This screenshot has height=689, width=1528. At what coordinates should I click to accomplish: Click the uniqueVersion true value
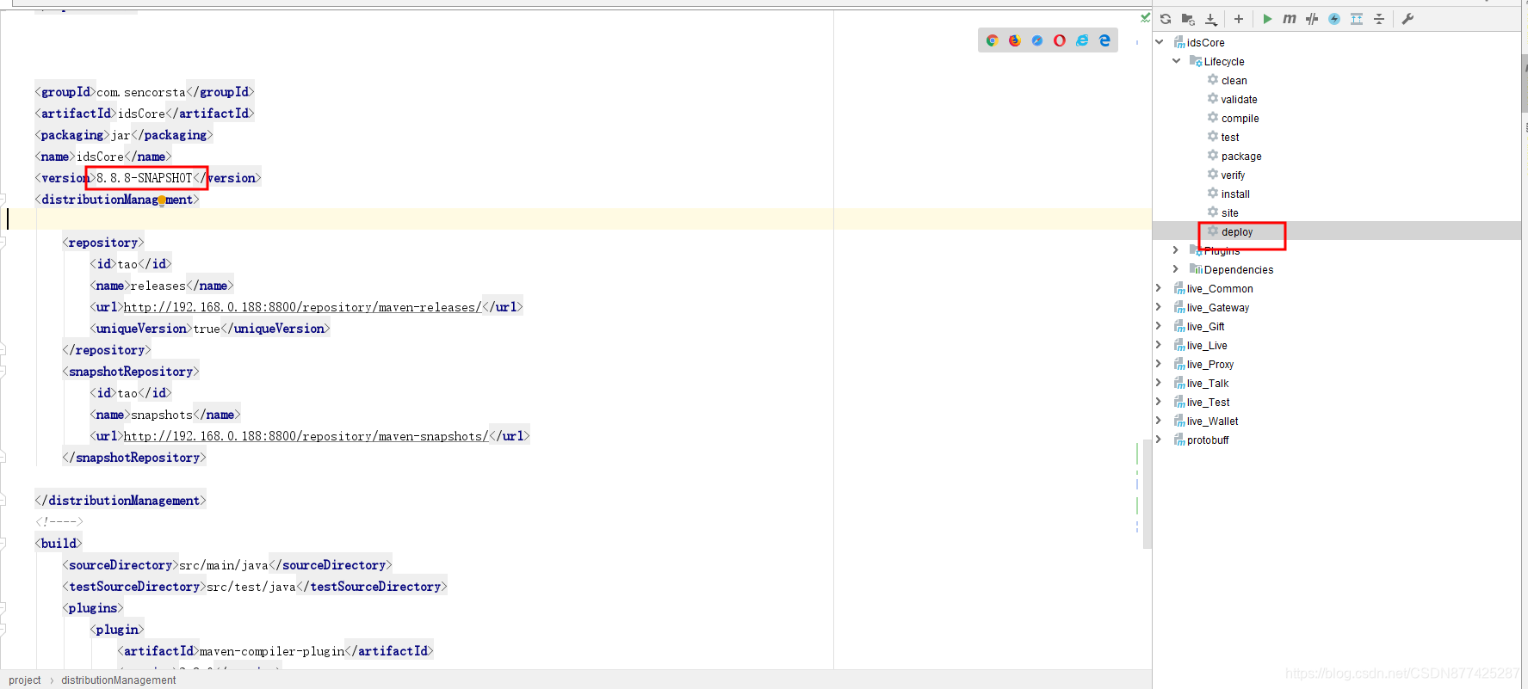click(x=207, y=329)
